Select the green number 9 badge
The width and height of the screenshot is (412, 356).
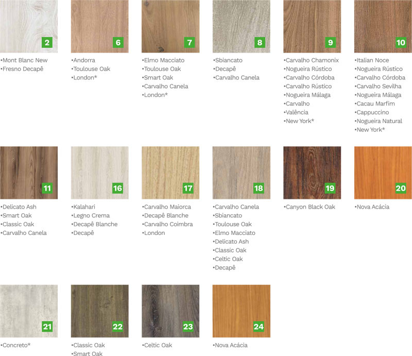330,42
